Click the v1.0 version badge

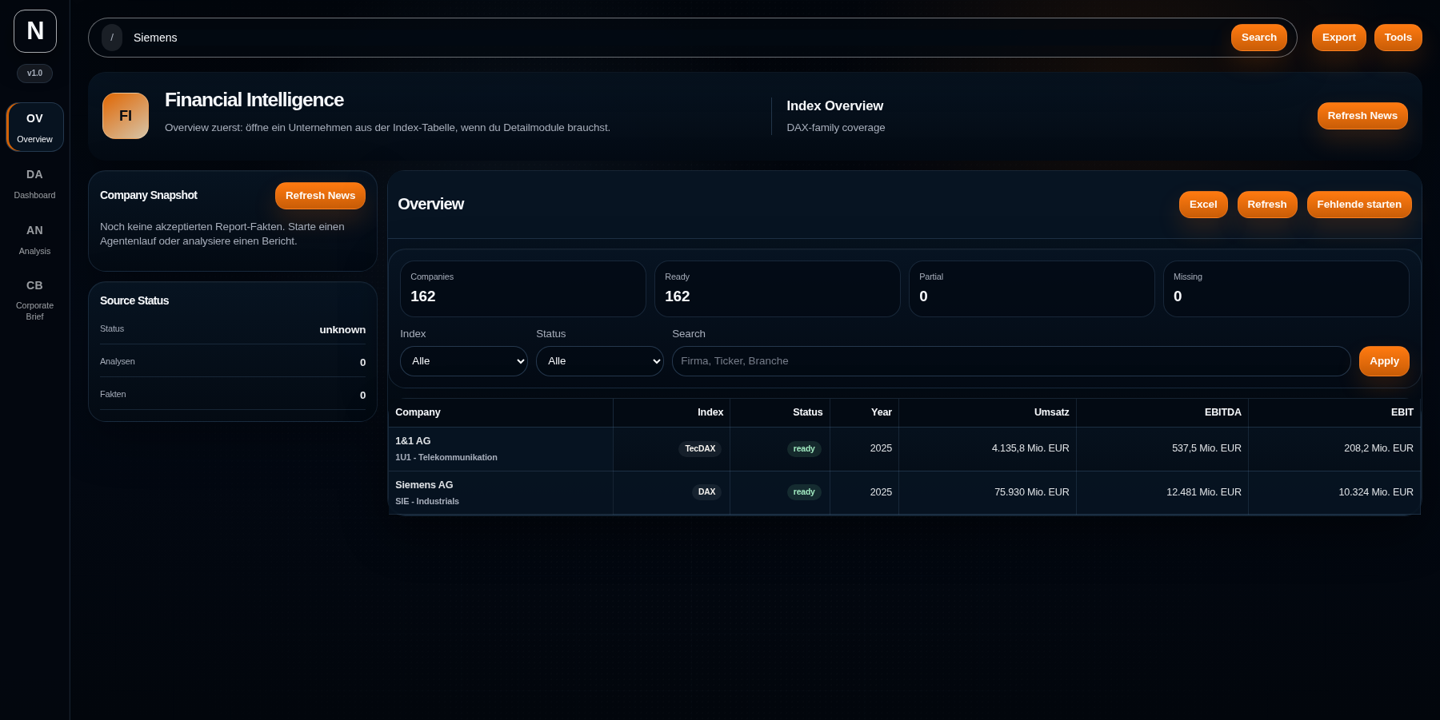click(35, 74)
